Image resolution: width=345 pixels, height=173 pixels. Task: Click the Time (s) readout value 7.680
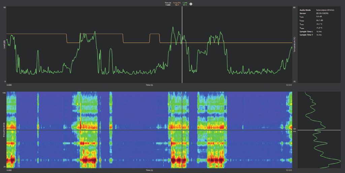(168, 5)
